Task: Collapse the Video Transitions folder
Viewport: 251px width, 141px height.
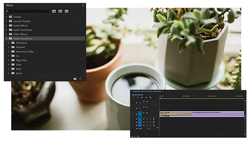Action: [6, 39]
